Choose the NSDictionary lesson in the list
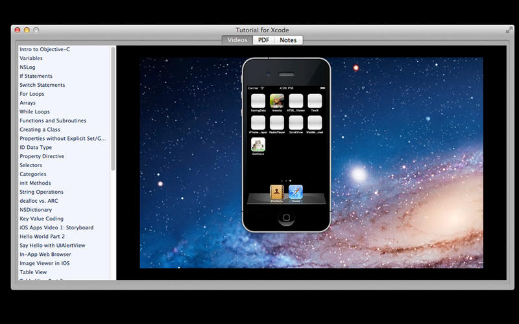 pyautogui.click(x=36, y=210)
